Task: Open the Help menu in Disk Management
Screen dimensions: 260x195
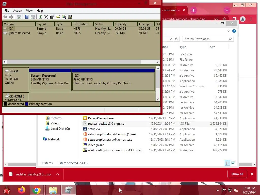Action: click(40, 11)
